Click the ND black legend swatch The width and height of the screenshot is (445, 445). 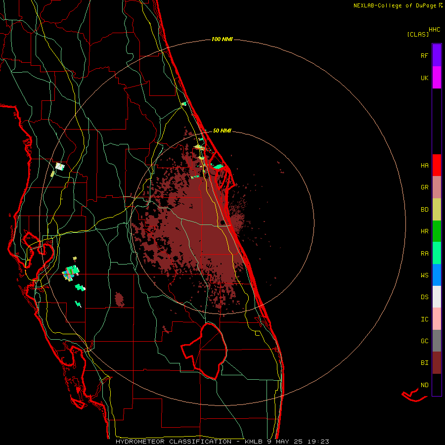[x=437, y=385]
